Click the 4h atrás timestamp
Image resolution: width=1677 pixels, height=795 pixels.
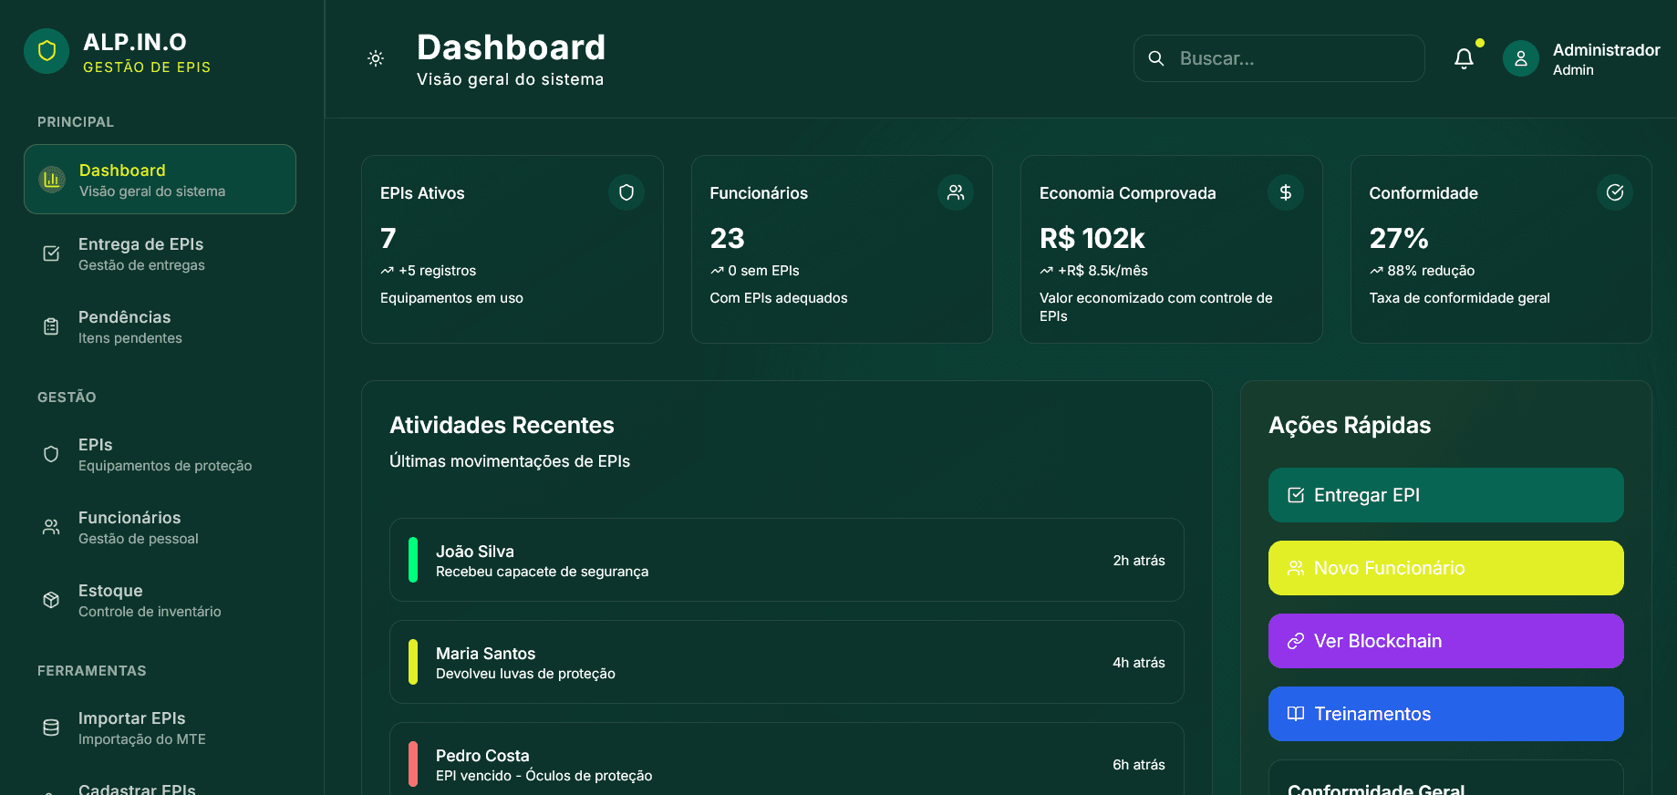click(1139, 663)
